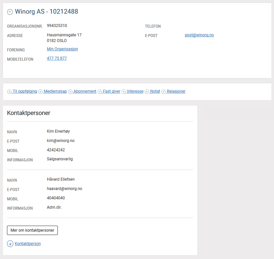Click the mobile number 42424242
274x259 pixels.
tap(56, 150)
